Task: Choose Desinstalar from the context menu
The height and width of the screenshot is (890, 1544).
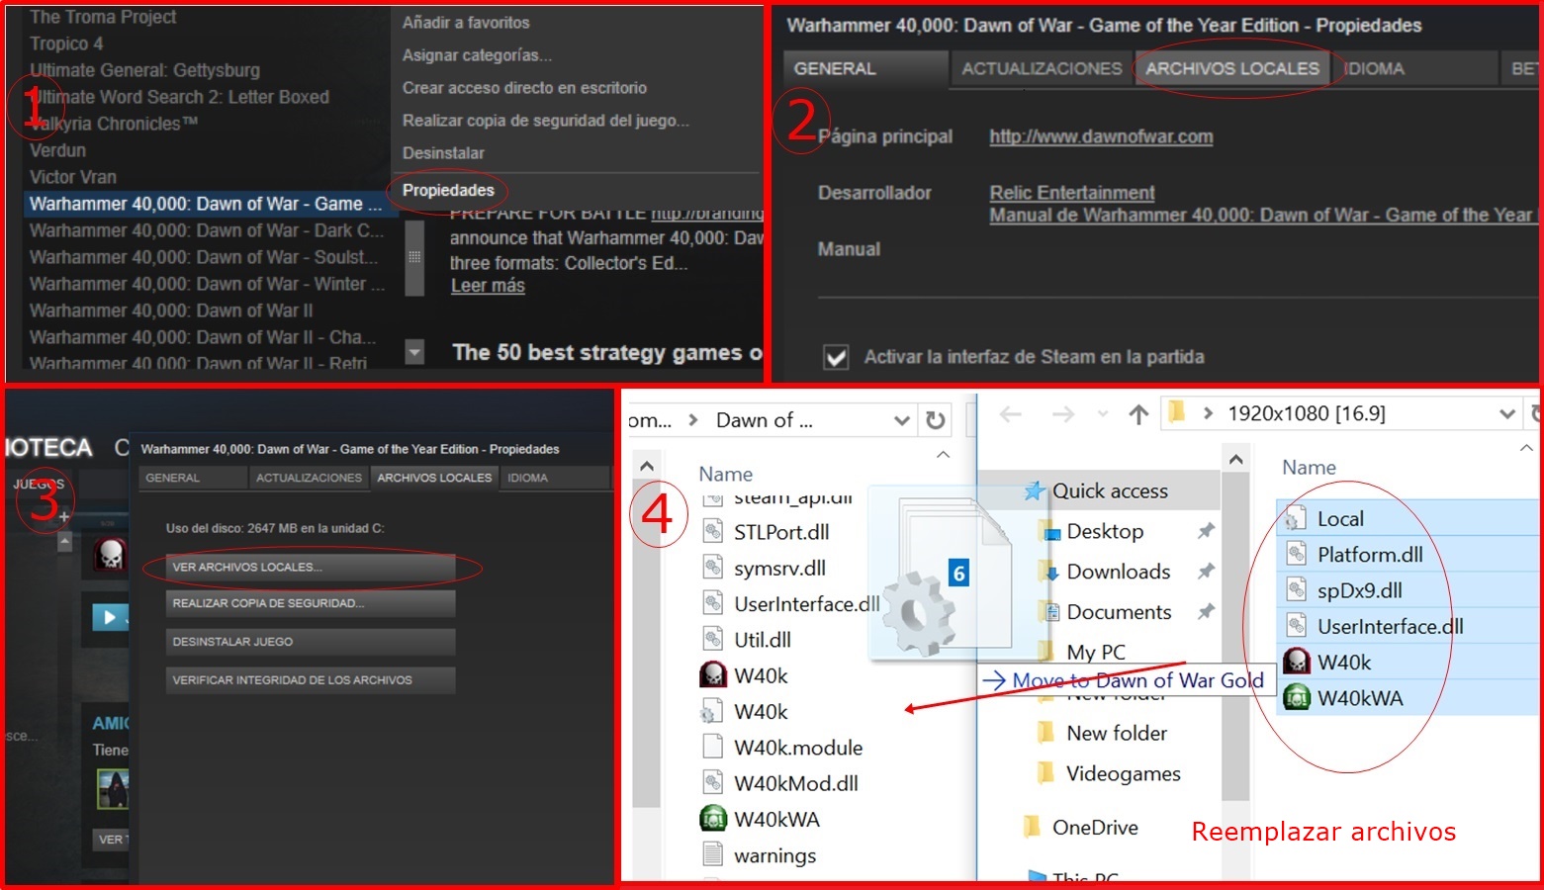Action: 443,153
